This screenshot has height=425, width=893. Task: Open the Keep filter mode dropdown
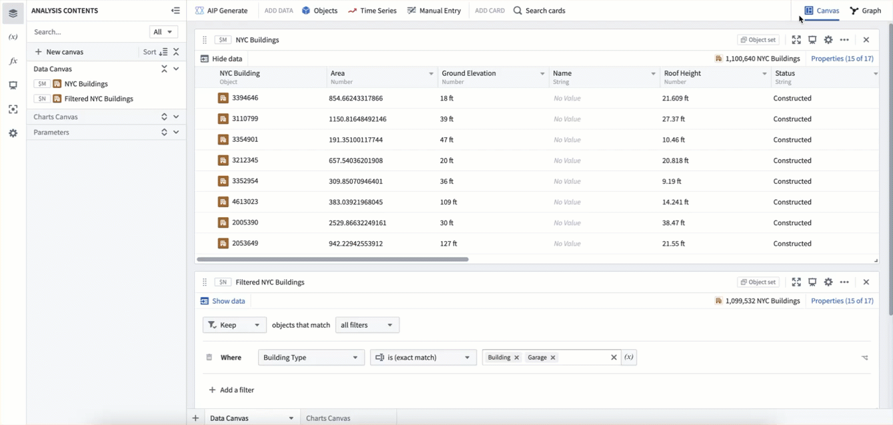point(234,325)
